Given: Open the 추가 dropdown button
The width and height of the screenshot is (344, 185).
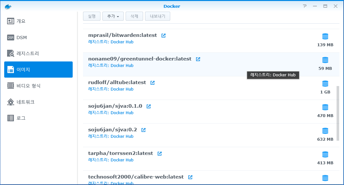Looking at the screenshot, I should (113, 16).
